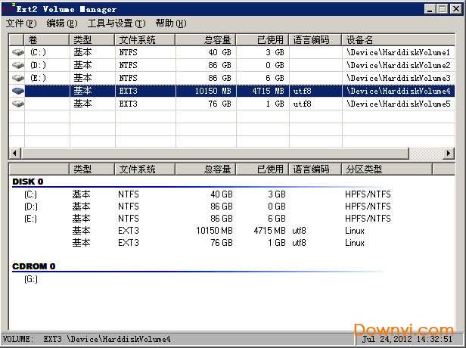Select (E:) under DISK 0
466x348 pixels.
click(x=30, y=219)
